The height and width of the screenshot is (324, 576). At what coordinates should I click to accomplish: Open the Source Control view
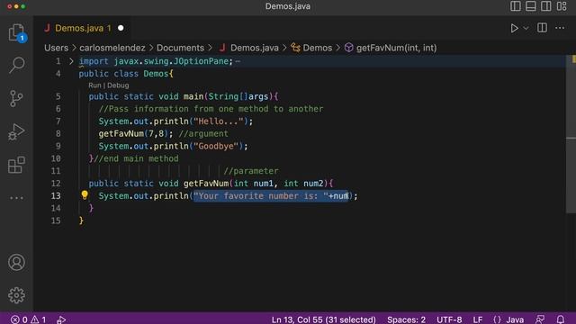pos(16,98)
